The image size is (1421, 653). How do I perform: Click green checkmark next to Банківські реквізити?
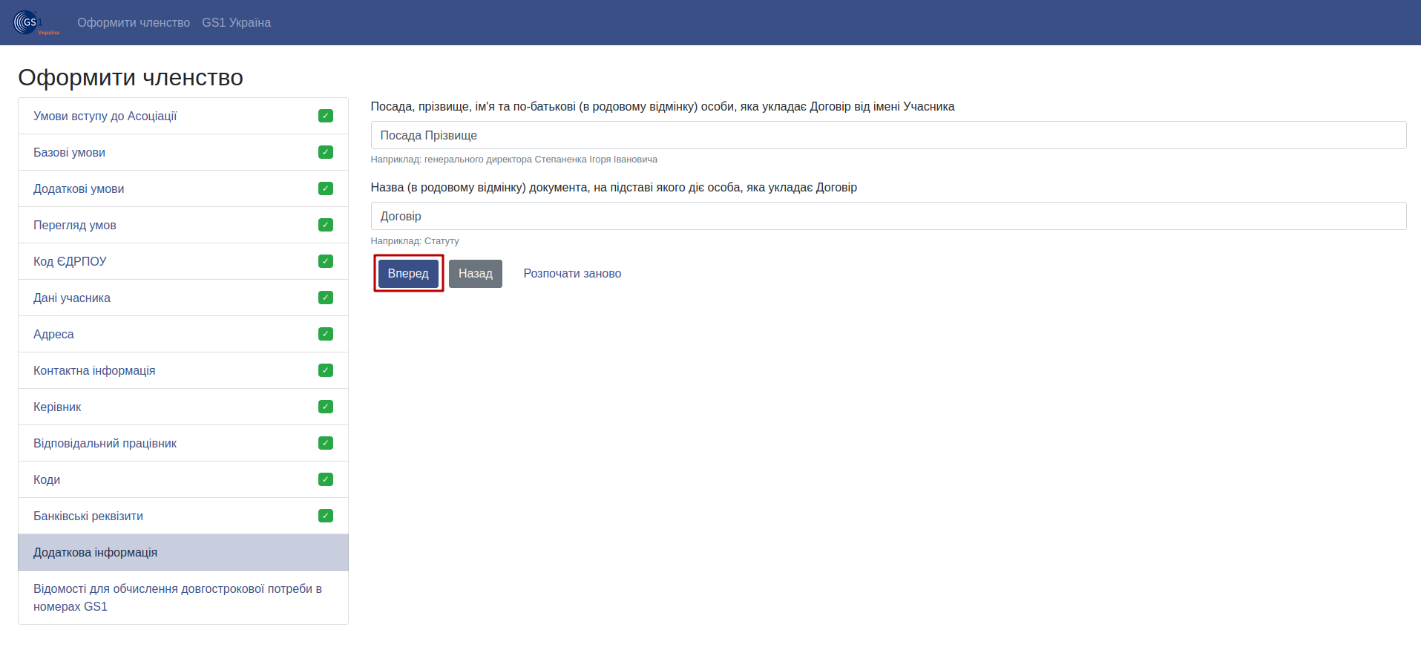(x=326, y=516)
